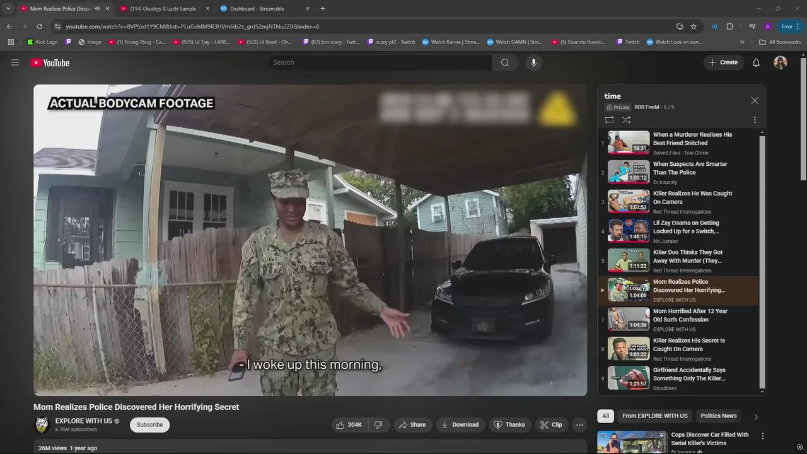Viewport: 807px width, 454px height.
Task: View site information icon in address bar
Action: click(57, 26)
